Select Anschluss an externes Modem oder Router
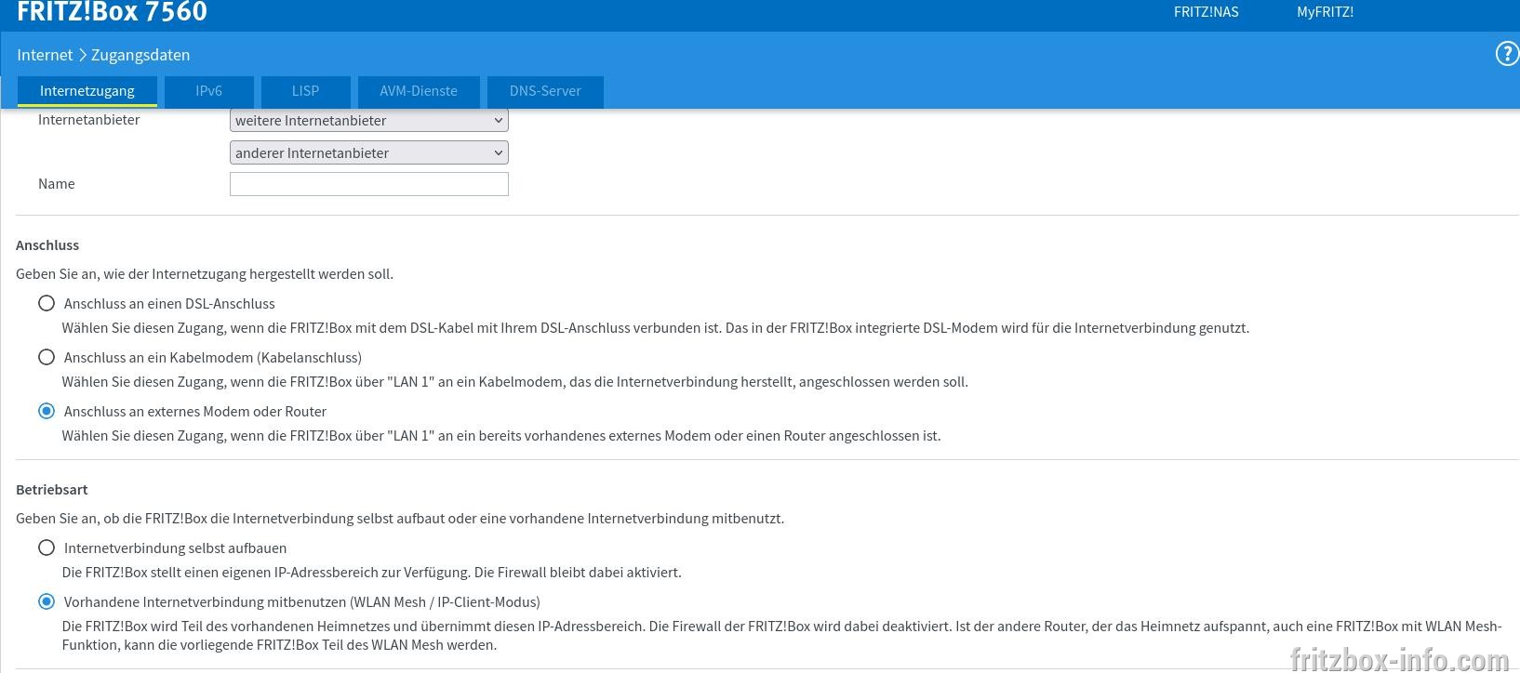The image size is (1520, 673). coord(47,411)
